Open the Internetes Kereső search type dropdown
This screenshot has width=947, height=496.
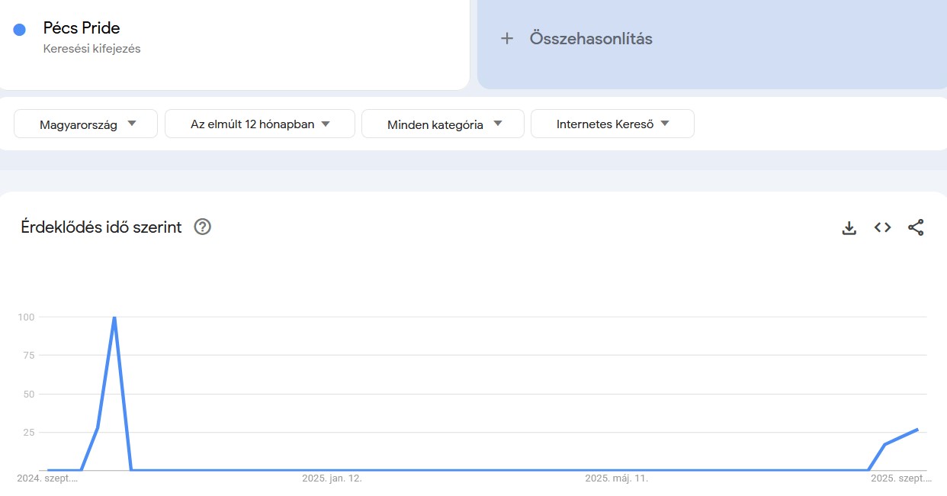[612, 123]
